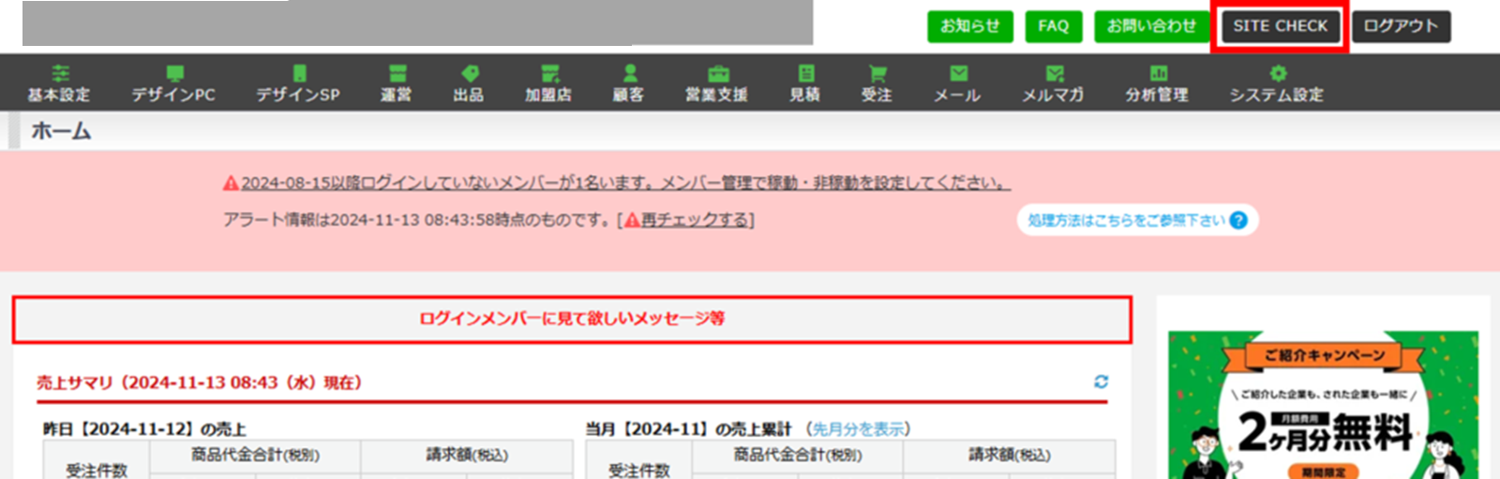This screenshot has width=1500, height=479.
Task: Open the 分析管理 chart icon
Action: [1158, 73]
